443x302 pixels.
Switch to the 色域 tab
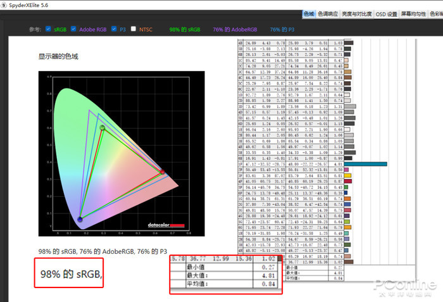click(309, 14)
